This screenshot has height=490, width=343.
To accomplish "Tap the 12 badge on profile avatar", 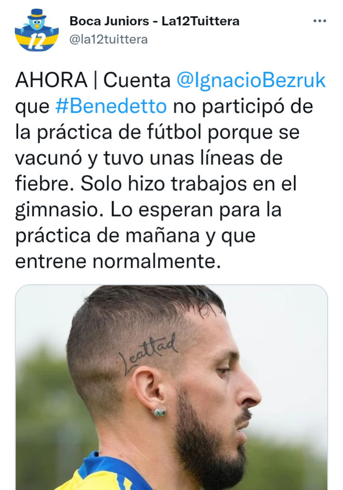I will tap(36, 42).
